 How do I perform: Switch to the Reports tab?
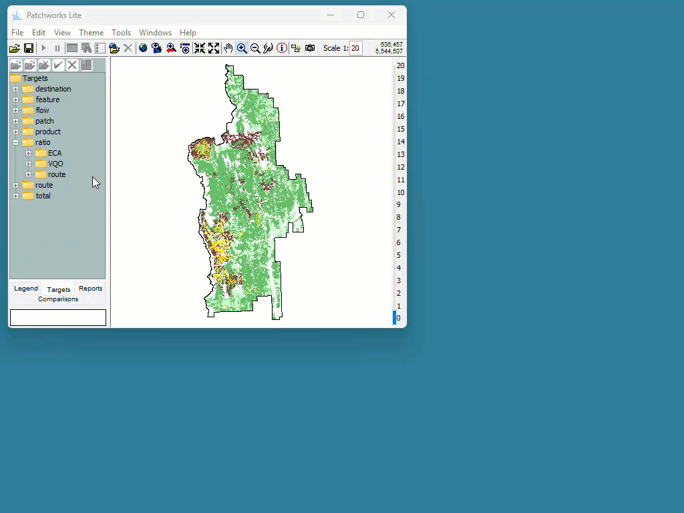pyautogui.click(x=91, y=289)
